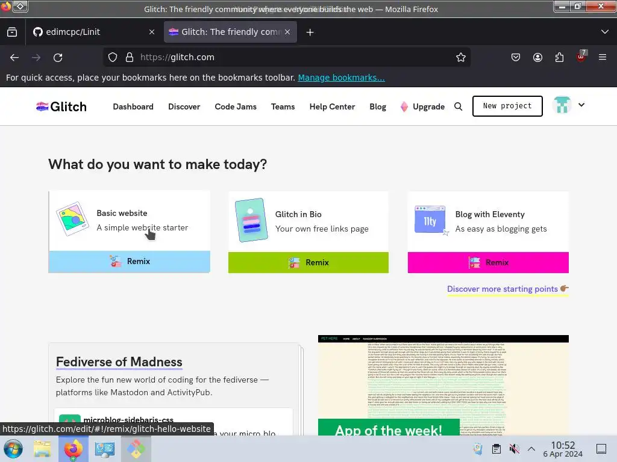This screenshot has width=617, height=462.
Task: Open the extensions puzzle icon
Action: (559, 57)
